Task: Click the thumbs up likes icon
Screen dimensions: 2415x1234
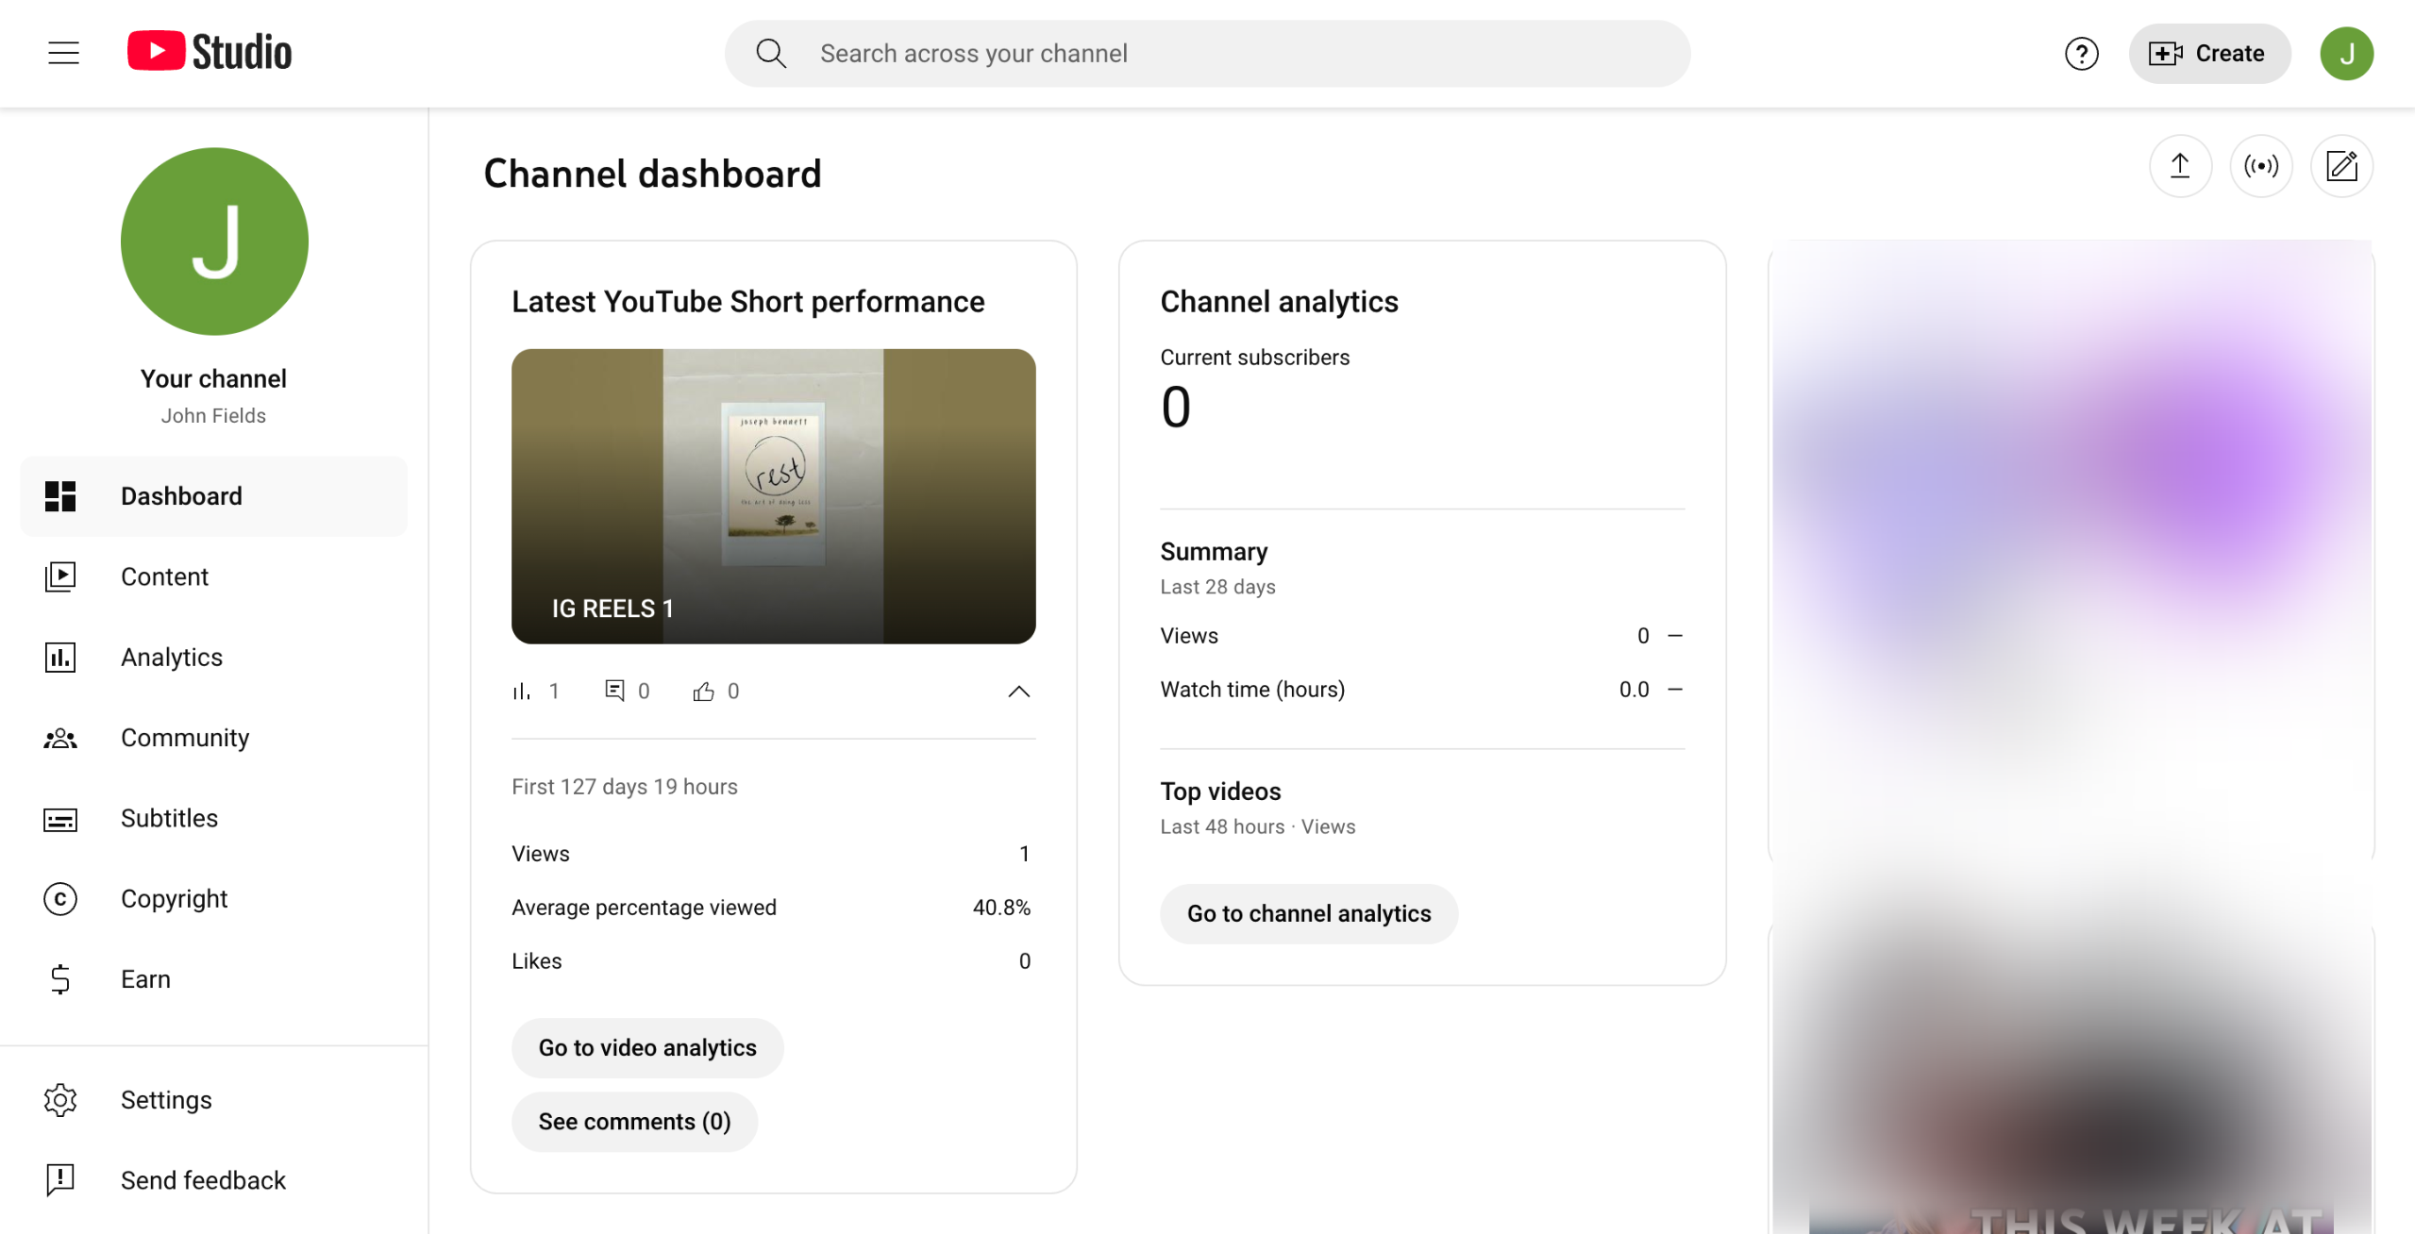Action: (x=703, y=692)
